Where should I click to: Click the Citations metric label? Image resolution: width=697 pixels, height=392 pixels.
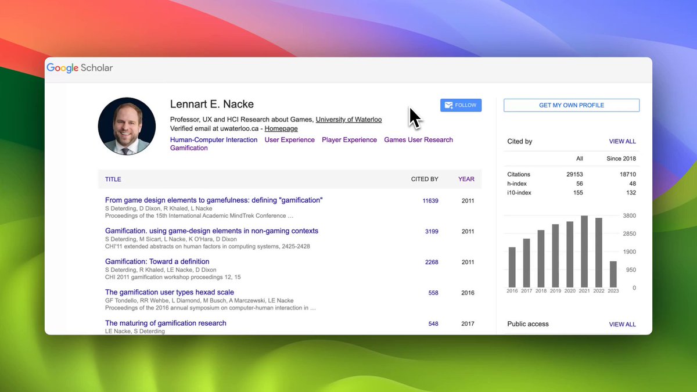519,174
